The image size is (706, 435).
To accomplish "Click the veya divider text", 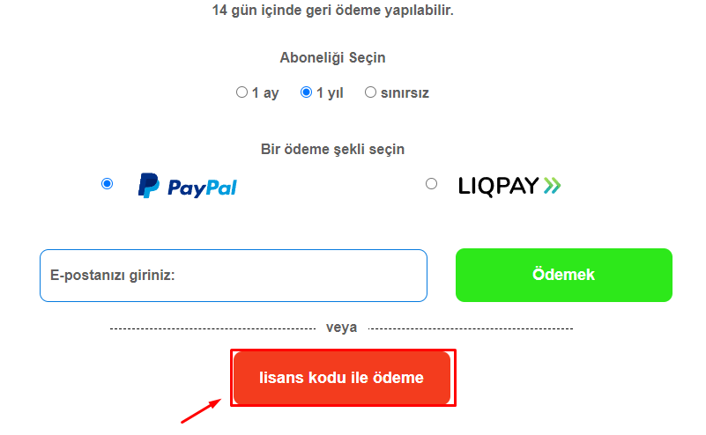I will click(x=341, y=328).
